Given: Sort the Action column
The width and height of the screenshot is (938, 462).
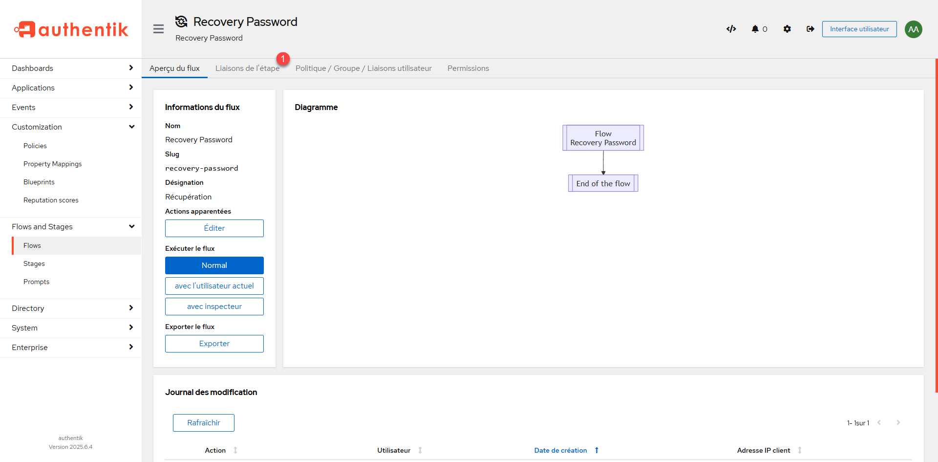Looking at the screenshot, I should coord(235,450).
